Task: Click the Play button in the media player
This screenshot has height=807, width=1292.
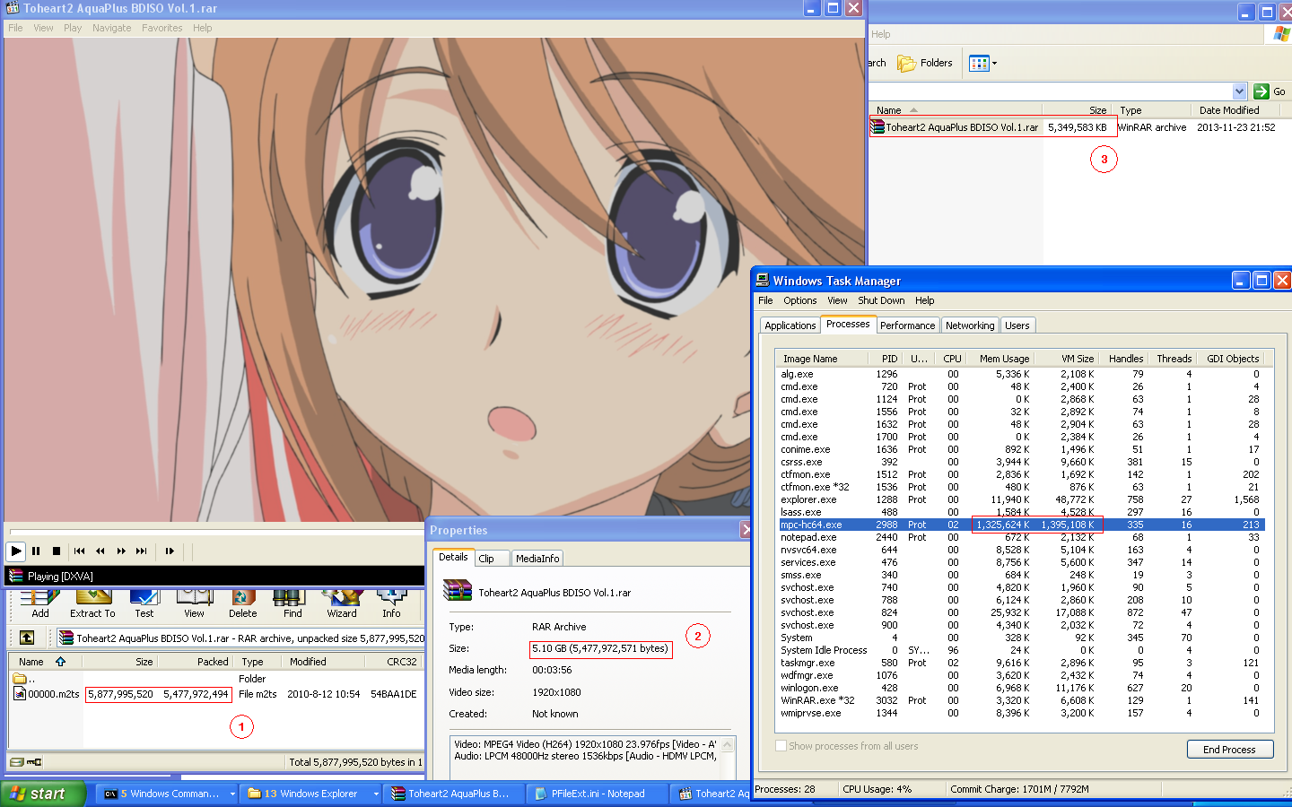Action: click(x=16, y=551)
